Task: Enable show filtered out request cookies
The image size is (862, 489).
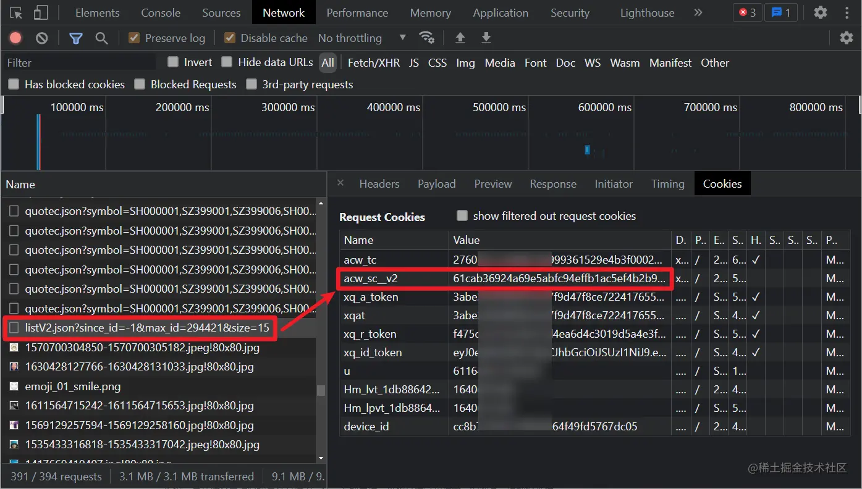Action: 462,215
